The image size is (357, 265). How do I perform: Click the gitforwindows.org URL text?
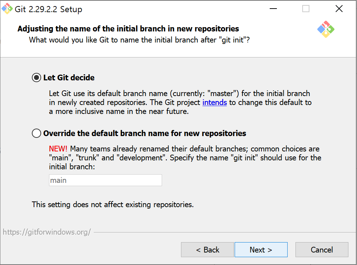(x=47, y=232)
